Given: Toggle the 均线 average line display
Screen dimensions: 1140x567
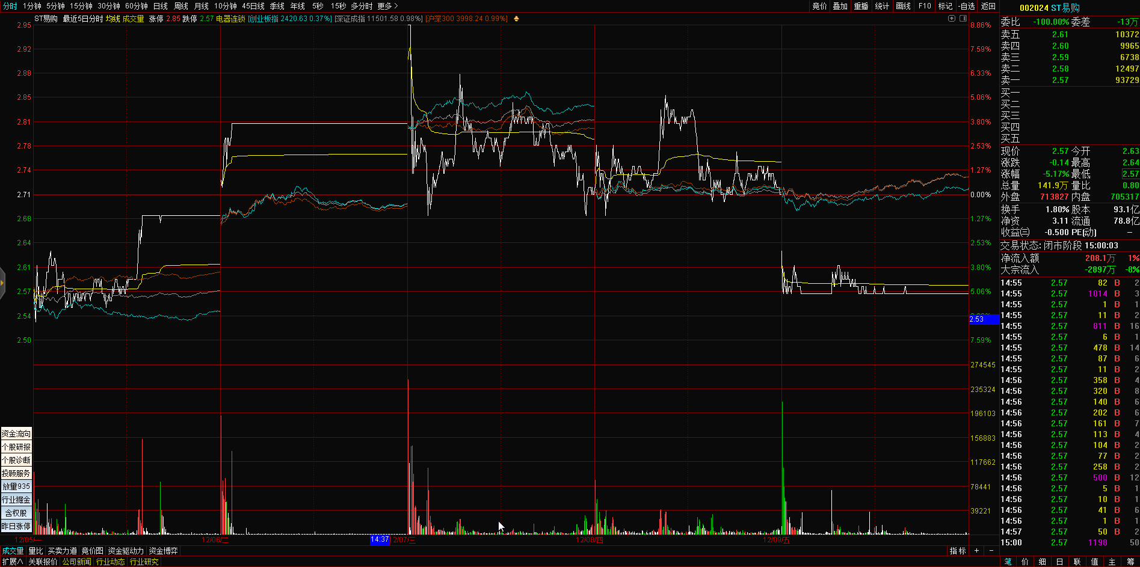Looking at the screenshot, I should [x=112, y=19].
